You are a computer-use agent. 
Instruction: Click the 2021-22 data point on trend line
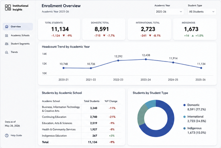(91, 68)
